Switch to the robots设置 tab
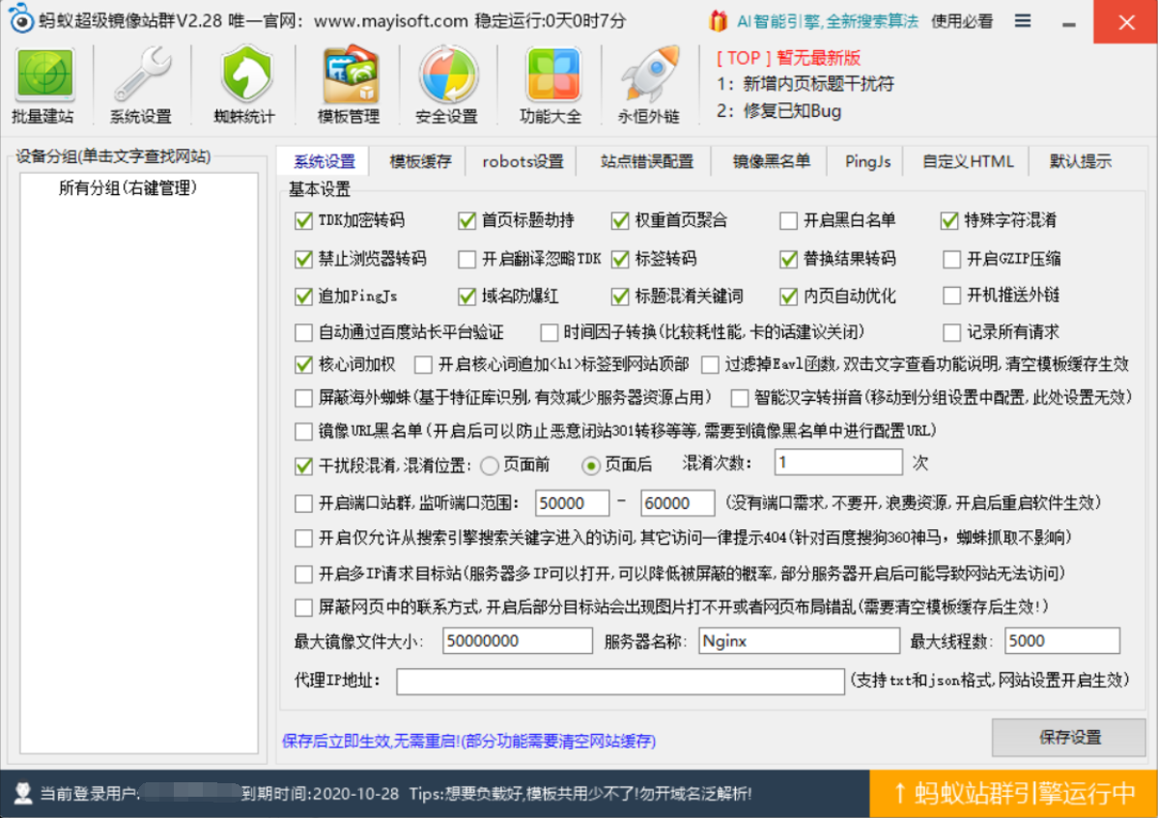 coord(523,161)
